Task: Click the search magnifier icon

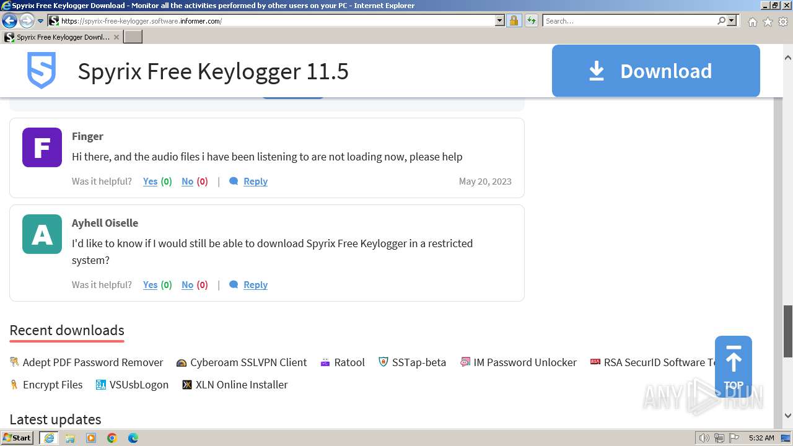Action: click(x=721, y=20)
